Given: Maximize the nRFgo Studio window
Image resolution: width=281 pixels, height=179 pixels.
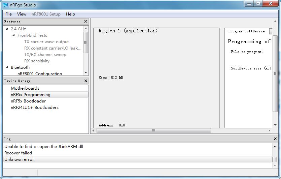Looking at the screenshot, I should (x=258, y=4).
